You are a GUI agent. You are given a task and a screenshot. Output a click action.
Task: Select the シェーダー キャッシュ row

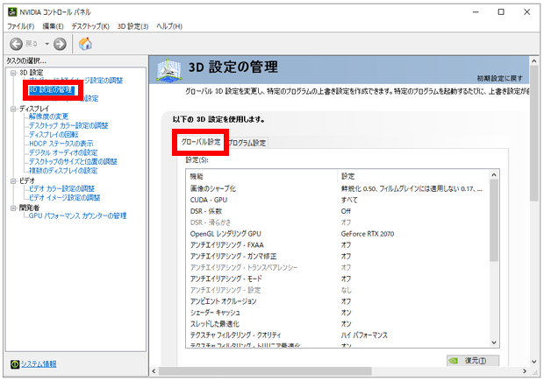[x=337, y=313]
